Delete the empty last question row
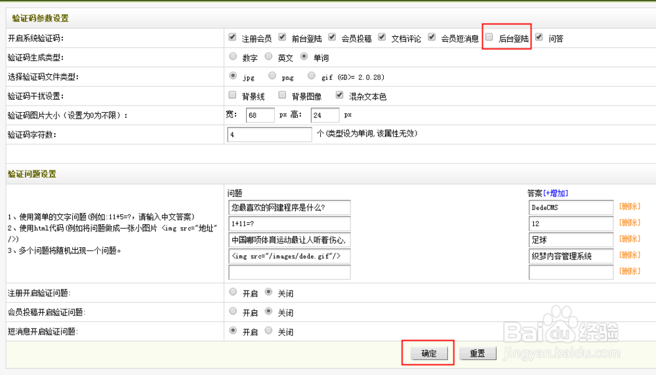The width and height of the screenshot is (656, 375). pos(630,271)
